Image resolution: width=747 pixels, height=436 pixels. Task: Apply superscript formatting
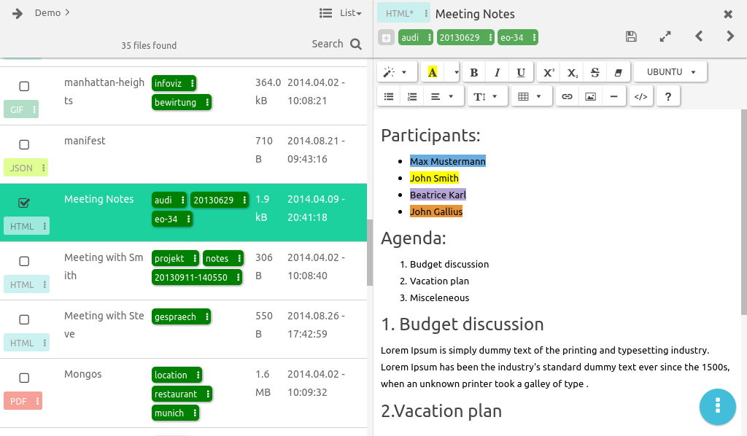point(548,71)
